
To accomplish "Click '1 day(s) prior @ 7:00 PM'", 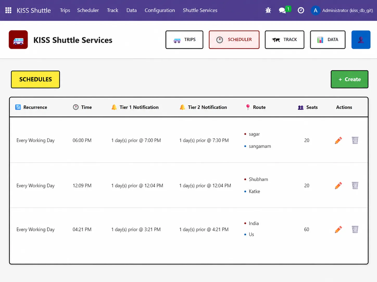I will coord(136,140).
